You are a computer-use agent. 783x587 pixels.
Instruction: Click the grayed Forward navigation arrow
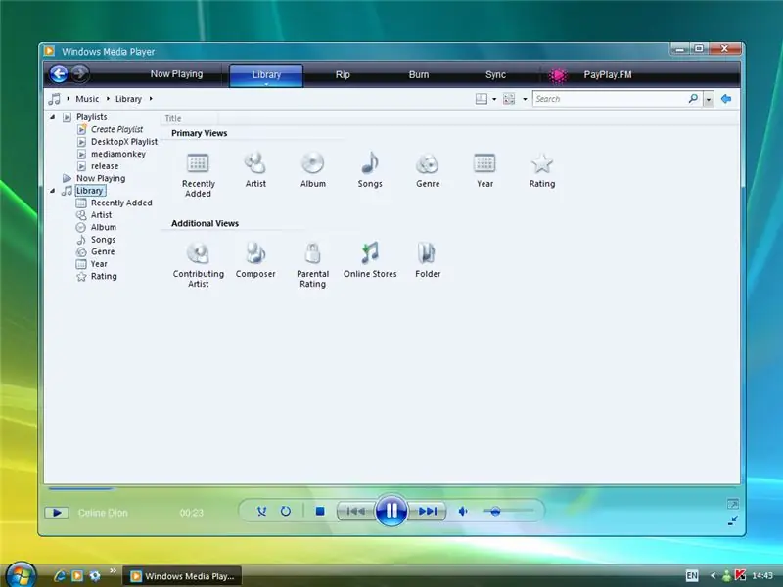[x=79, y=74]
